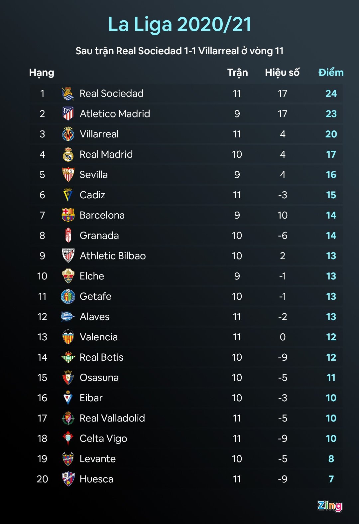Image resolution: width=359 pixels, height=524 pixels.
Task: Click the Zing logo watermark
Action: pos(329,506)
